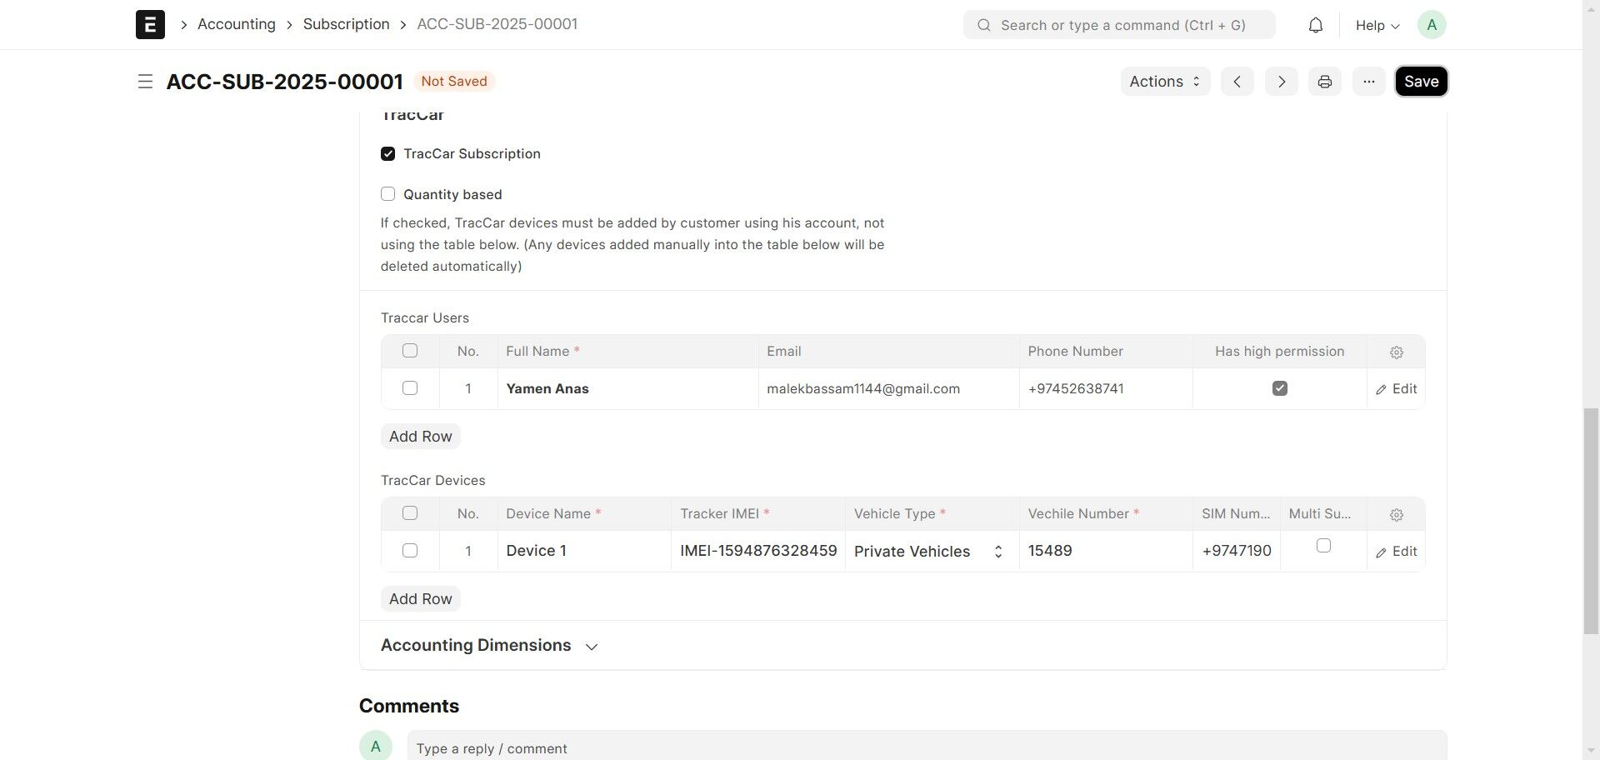Screen dimensions: 1600x760
Task: Print this subscription document
Action: pyautogui.click(x=1325, y=82)
